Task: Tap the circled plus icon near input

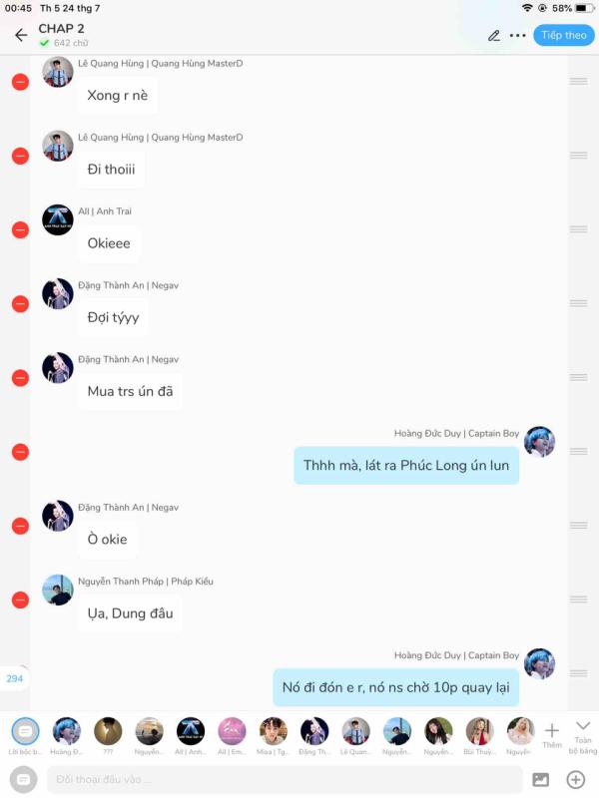Action: point(576,779)
